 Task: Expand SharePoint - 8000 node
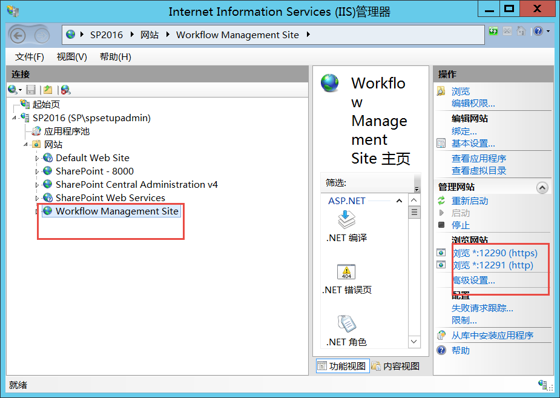37,171
